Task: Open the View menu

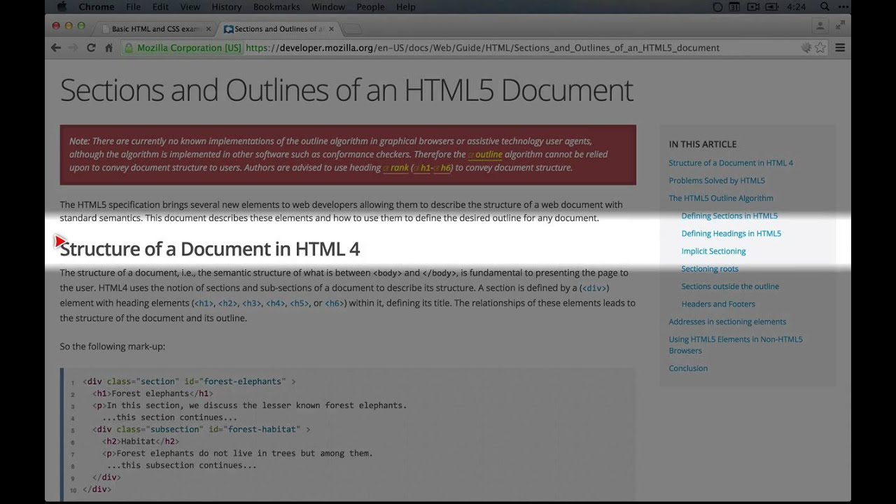Action: coord(190,7)
